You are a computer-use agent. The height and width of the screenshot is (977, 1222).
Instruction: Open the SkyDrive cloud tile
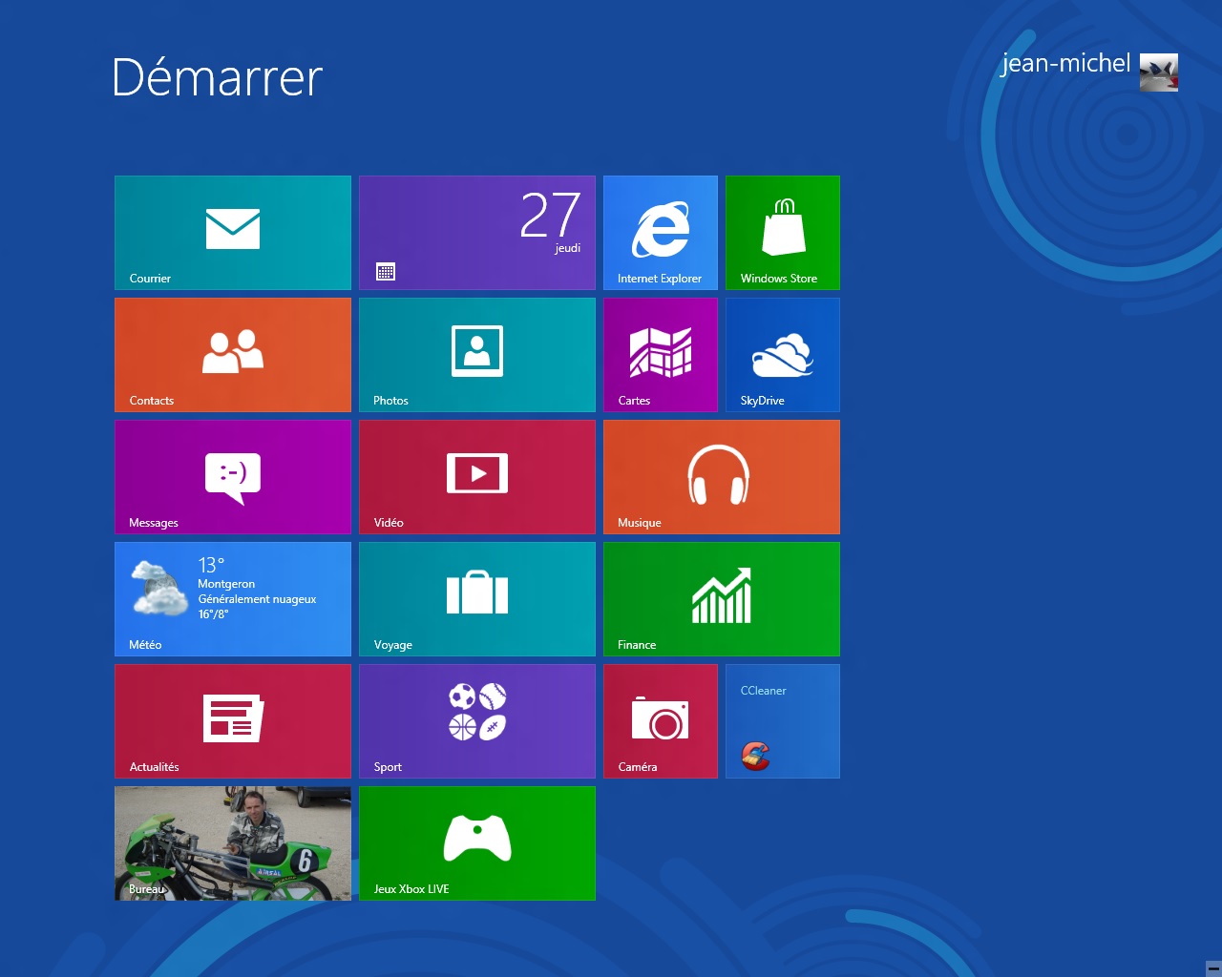coord(783,355)
